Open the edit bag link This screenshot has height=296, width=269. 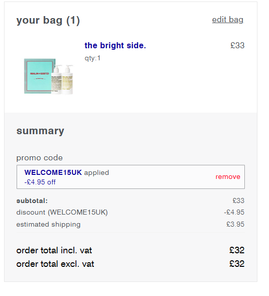pos(228,20)
